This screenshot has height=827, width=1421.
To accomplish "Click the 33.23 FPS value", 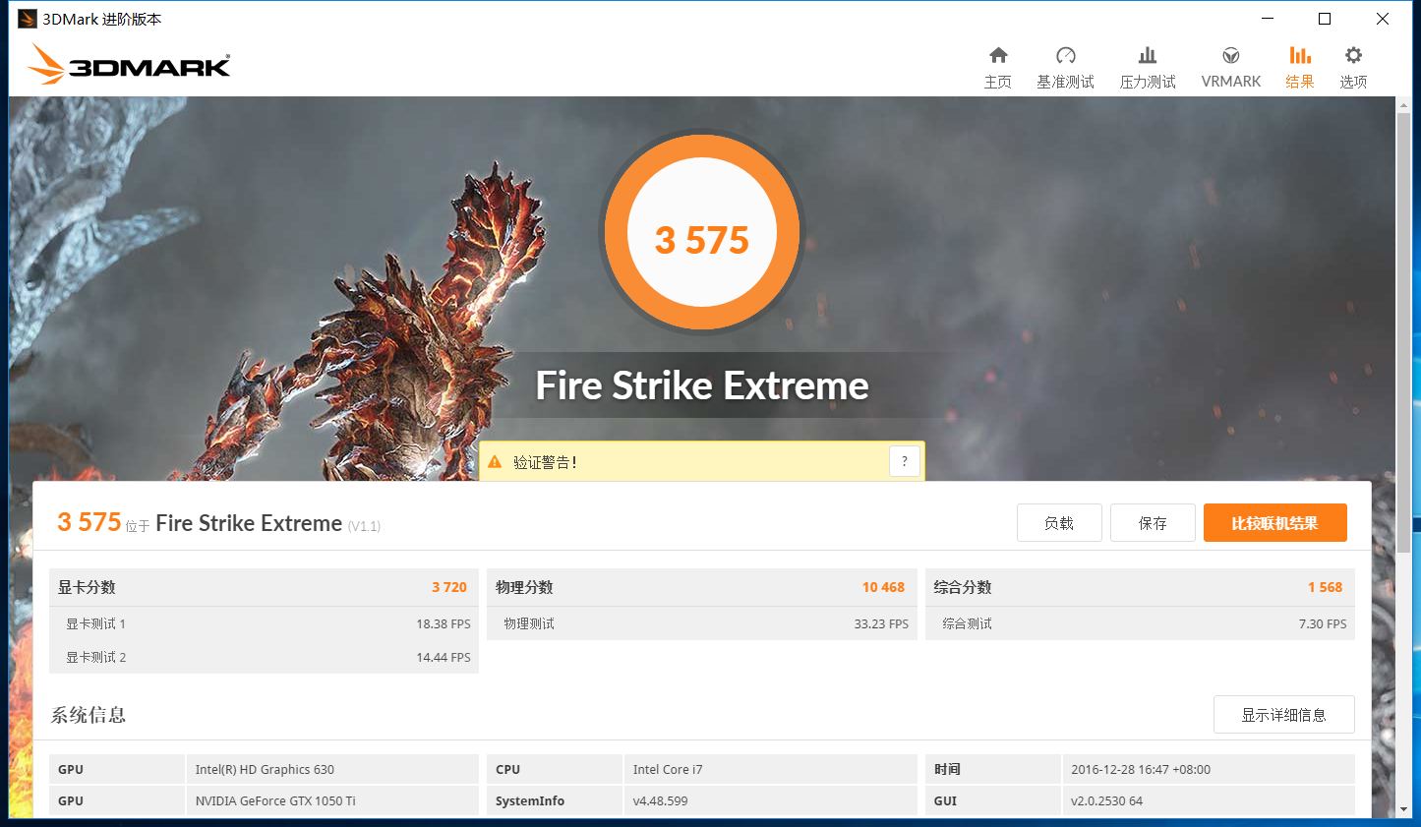I will [x=881, y=623].
